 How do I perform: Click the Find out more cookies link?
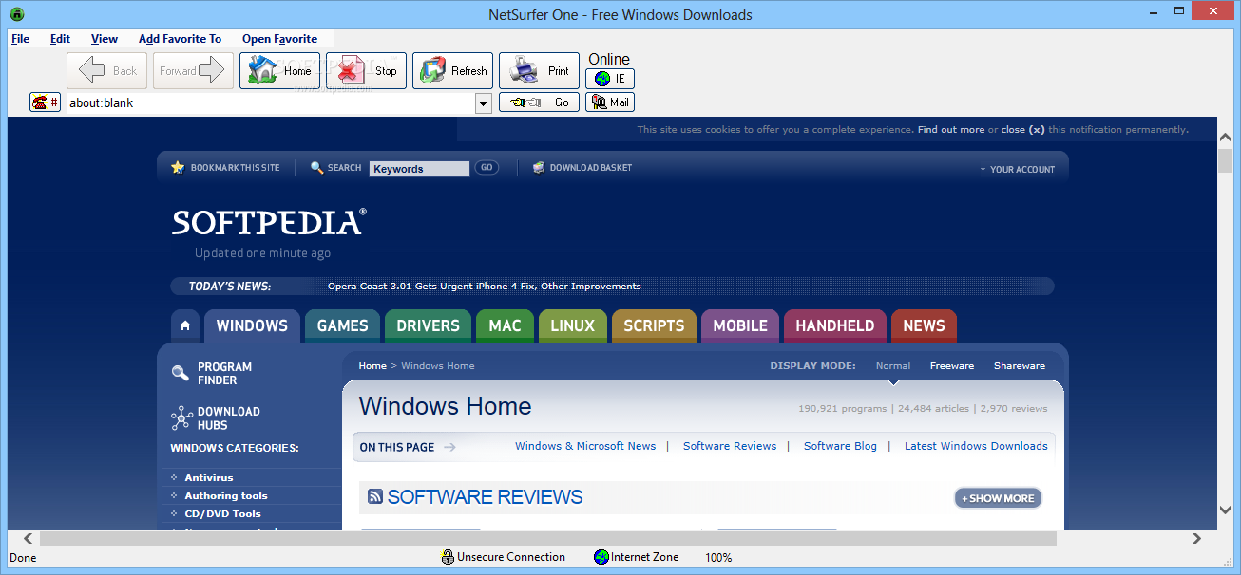pos(951,130)
